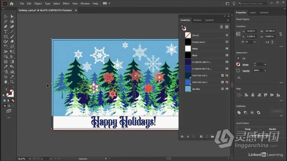This screenshot has width=287, height=161.
Task: Set color mode to solid Color
Action: coord(5,101)
